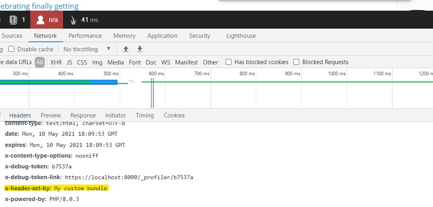The image size is (433, 207).
Task: Open the Twig render time 41 ms panel
Action: [83, 20]
